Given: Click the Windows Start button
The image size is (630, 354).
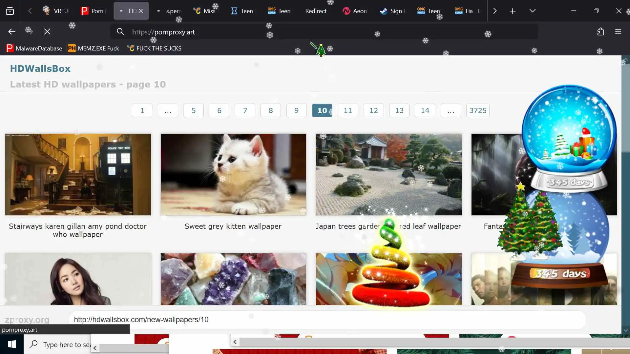Looking at the screenshot, I should click(12, 344).
